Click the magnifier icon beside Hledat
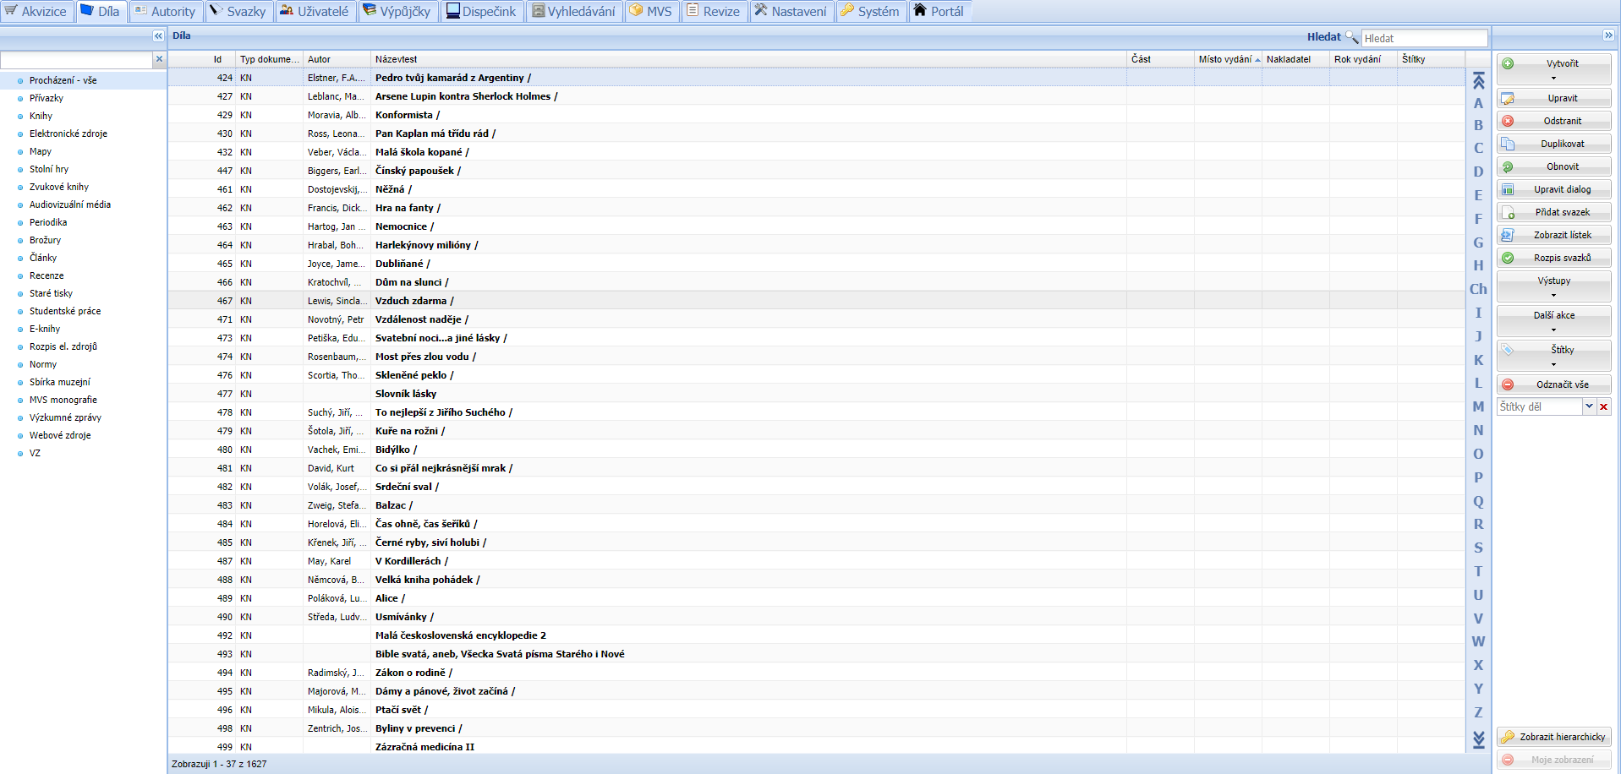Viewport: 1621px width, 774px height. pos(1351,37)
